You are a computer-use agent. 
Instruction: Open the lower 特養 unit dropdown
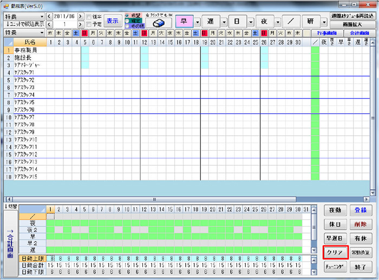[24, 32]
